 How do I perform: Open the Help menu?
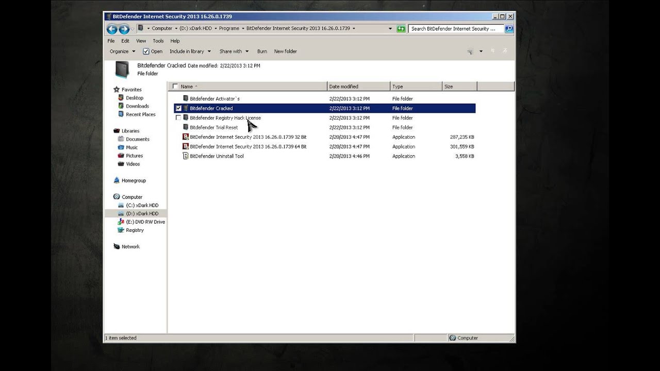(175, 41)
